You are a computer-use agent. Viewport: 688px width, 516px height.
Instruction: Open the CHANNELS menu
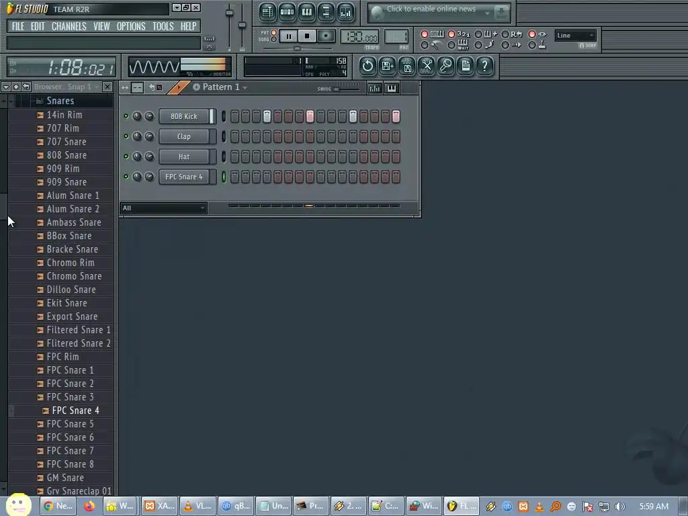pyautogui.click(x=69, y=26)
